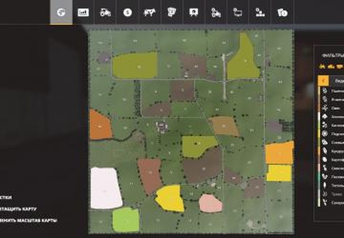The width and height of the screenshot is (344, 238).
Task: Open the tractor vehicles tab
Action: click(x=105, y=13)
